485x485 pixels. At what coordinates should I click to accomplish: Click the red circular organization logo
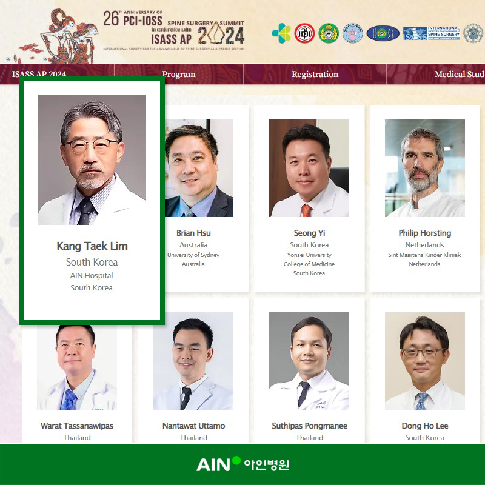(x=304, y=33)
